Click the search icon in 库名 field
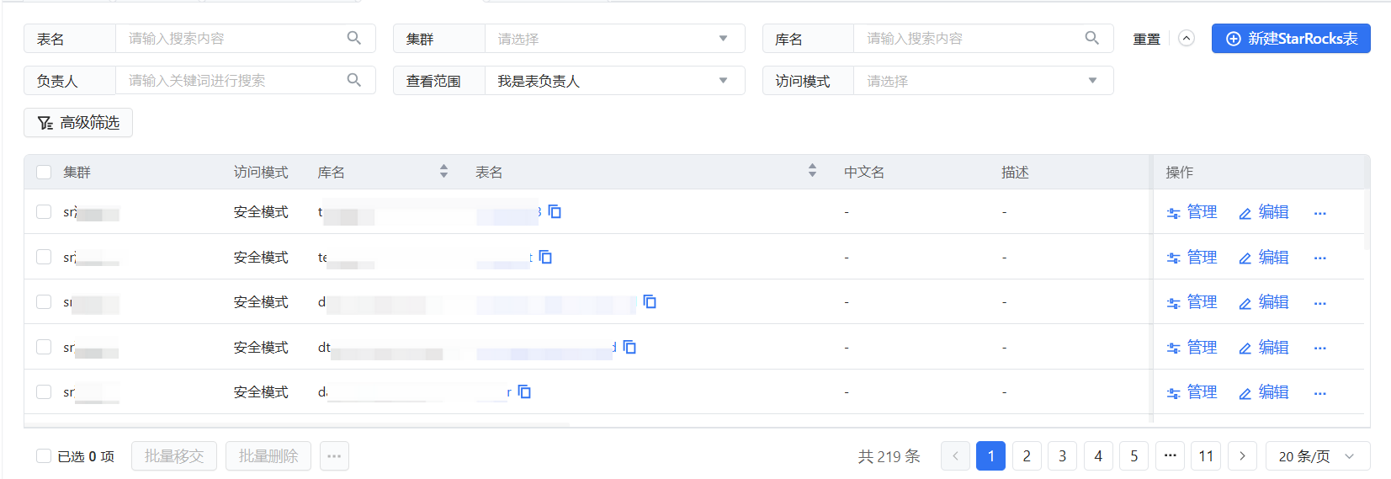Screen dimensions: 1391x479 coord(1091,38)
